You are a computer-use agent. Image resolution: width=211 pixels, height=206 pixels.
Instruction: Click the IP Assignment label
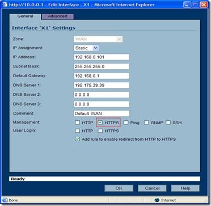28,48
